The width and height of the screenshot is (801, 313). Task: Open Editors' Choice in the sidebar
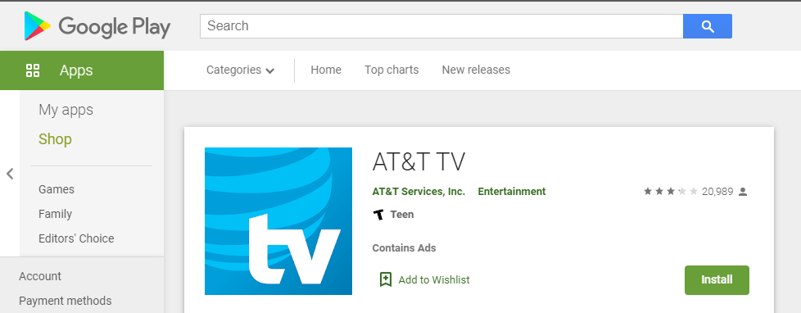(x=76, y=238)
